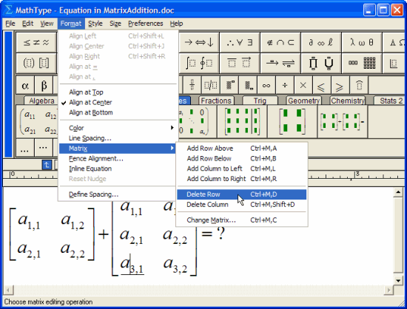Insert the beta symbol
The height and width of the screenshot is (309, 407).
pyautogui.click(x=44, y=85)
